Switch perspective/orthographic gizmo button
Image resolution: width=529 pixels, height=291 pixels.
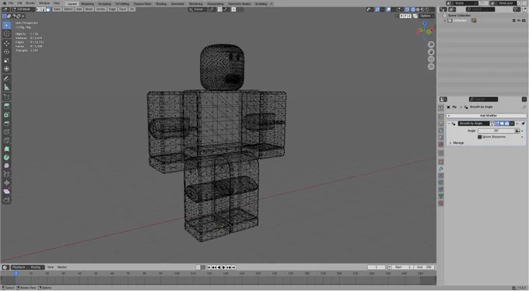click(x=431, y=67)
